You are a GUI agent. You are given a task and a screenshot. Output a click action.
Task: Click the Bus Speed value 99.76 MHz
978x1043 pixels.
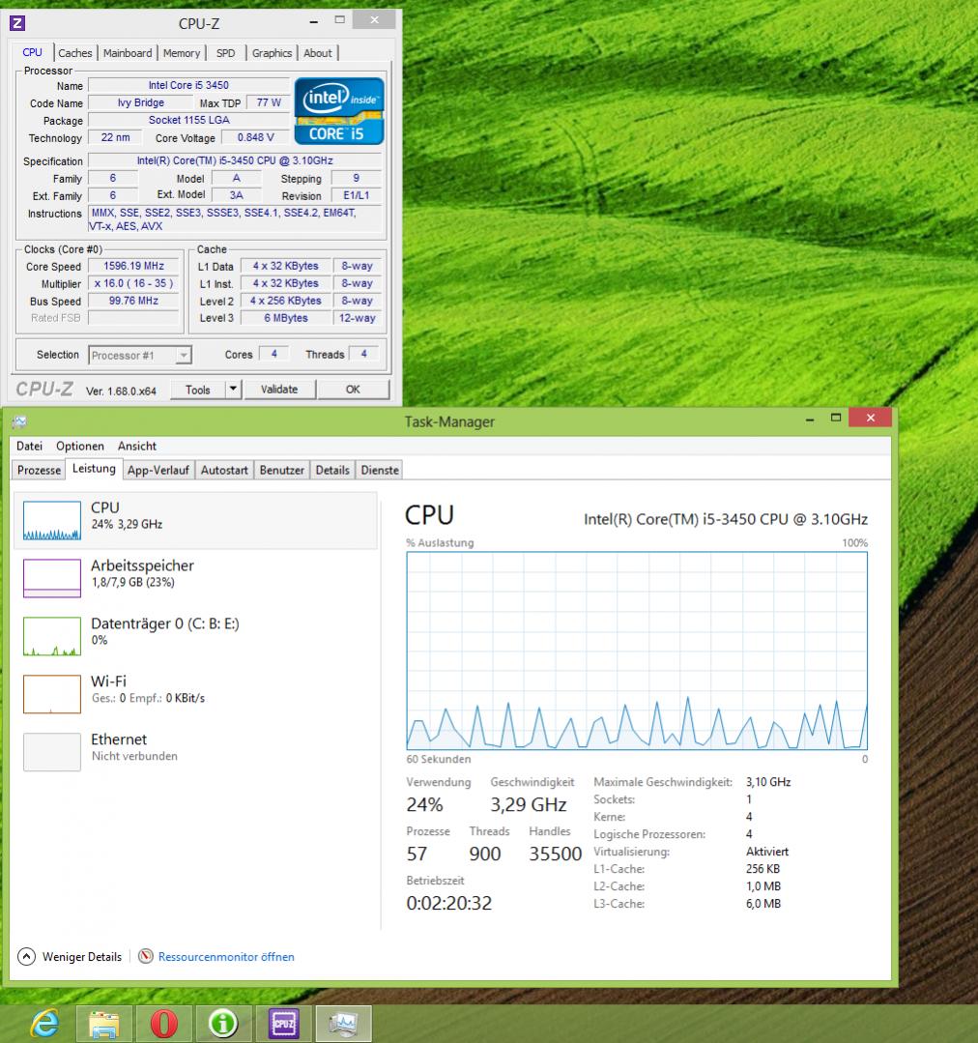point(133,301)
